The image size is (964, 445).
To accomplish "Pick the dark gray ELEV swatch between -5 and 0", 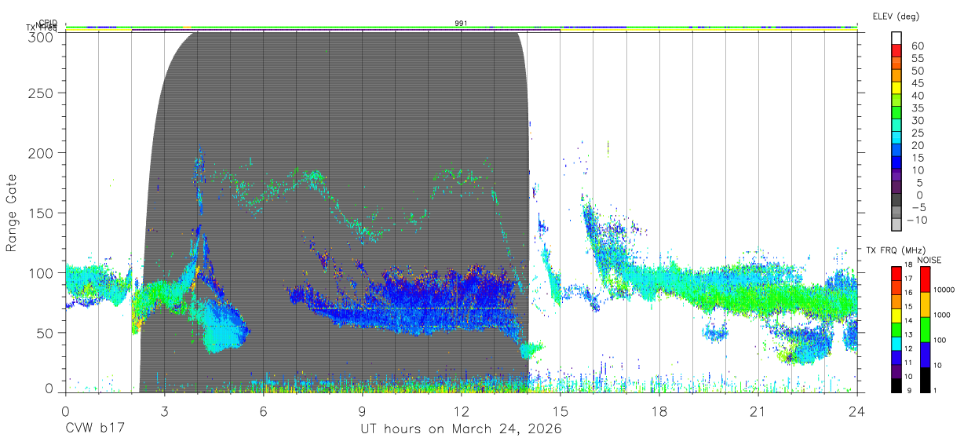I will (897, 201).
